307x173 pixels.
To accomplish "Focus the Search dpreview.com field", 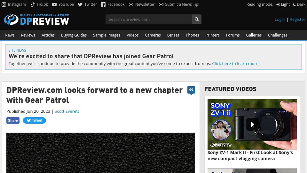I will (149, 19).
